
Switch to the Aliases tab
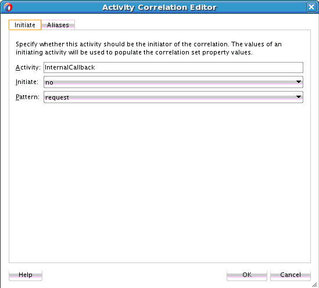(x=58, y=25)
